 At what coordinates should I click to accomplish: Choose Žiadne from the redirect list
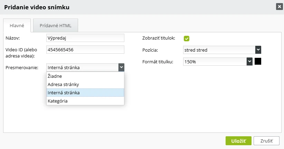(x=85, y=76)
